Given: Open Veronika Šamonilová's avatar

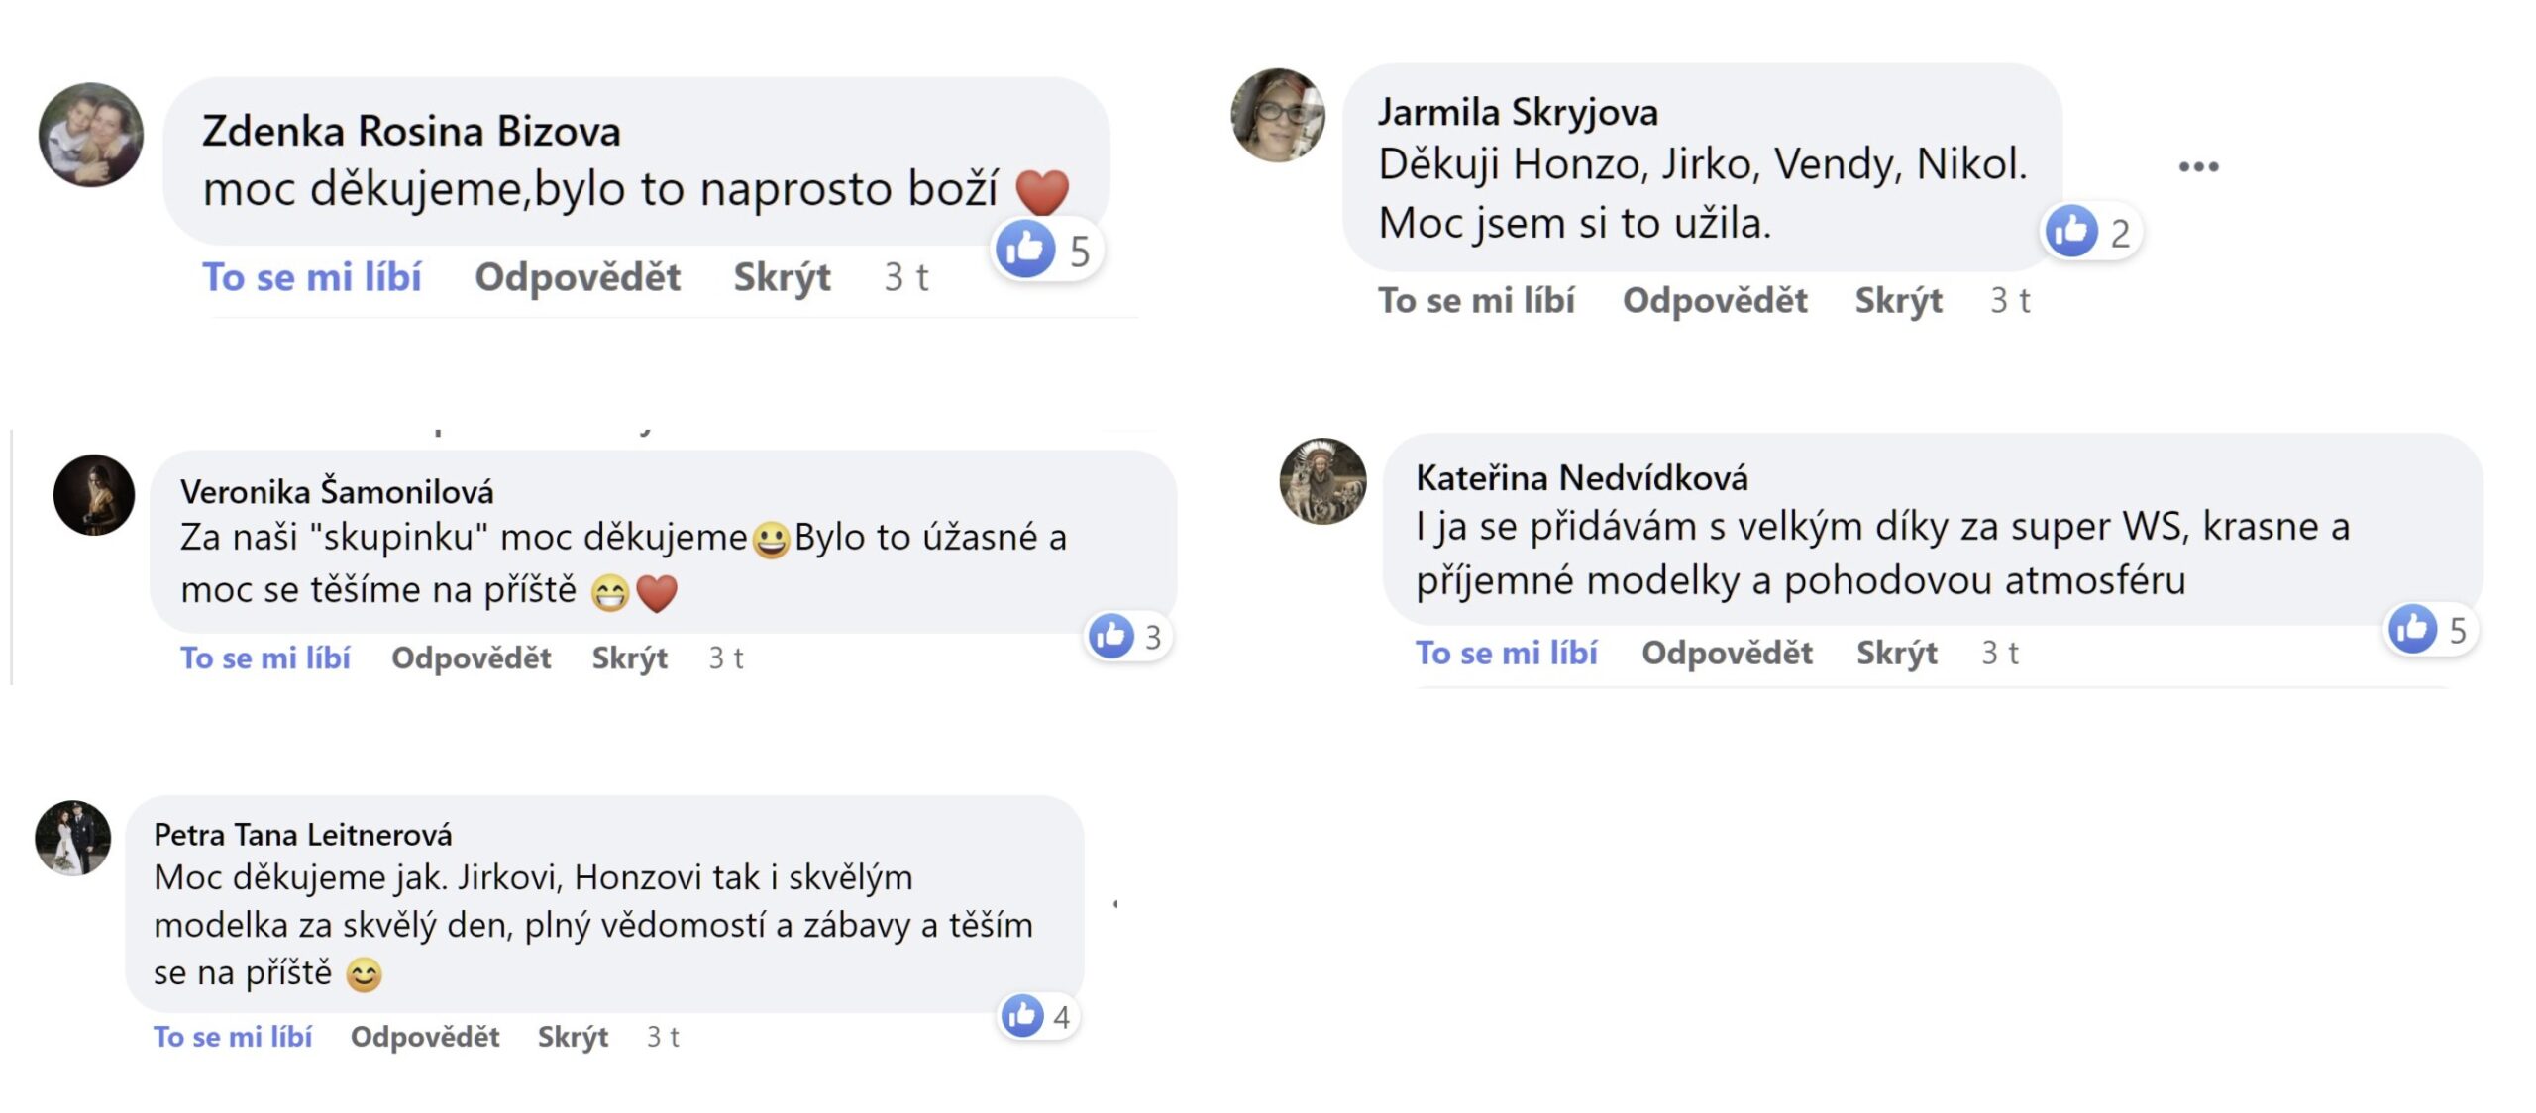Looking at the screenshot, I should coord(94,495).
